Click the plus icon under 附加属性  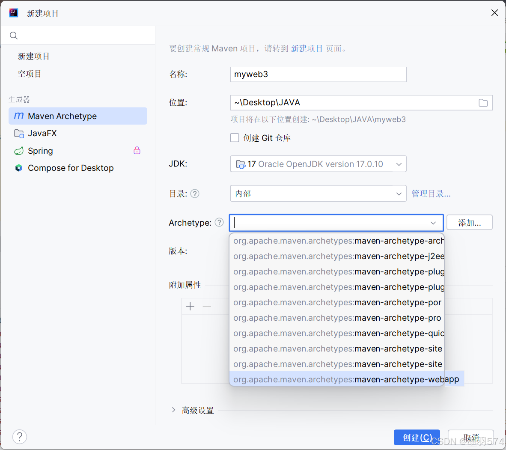point(190,306)
